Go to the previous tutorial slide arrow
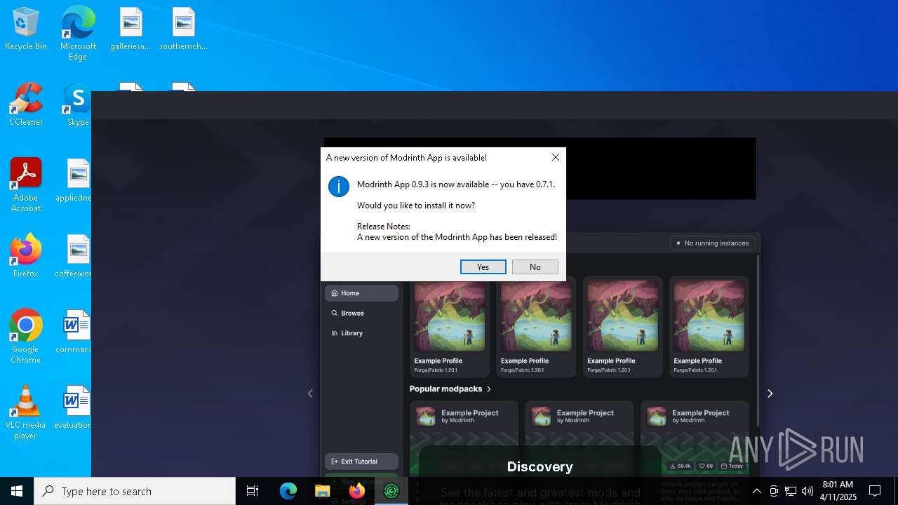The image size is (898, 505). tap(310, 393)
